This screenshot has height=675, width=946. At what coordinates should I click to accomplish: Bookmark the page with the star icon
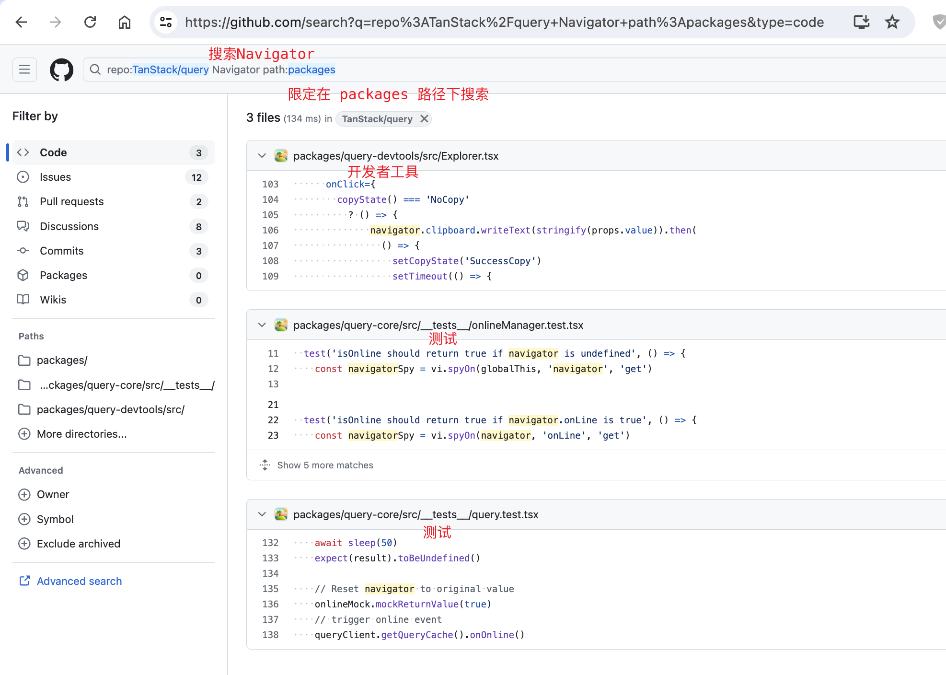pyautogui.click(x=892, y=22)
